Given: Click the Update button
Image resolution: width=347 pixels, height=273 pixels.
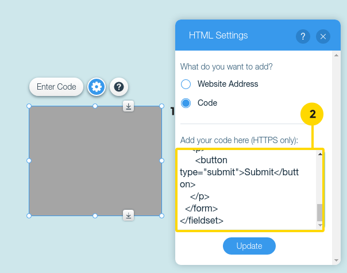Looking at the screenshot, I should click(249, 246).
